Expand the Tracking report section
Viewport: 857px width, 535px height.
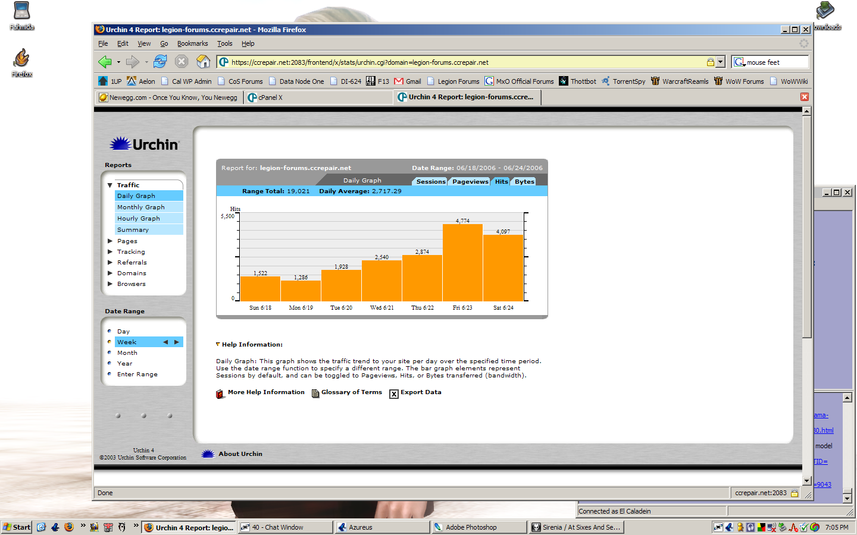tap(110, 251)
